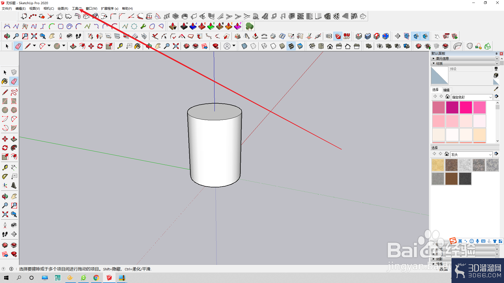Activate the Circle tool in left toolbar
Screen dimensions: 504x283
5,110
